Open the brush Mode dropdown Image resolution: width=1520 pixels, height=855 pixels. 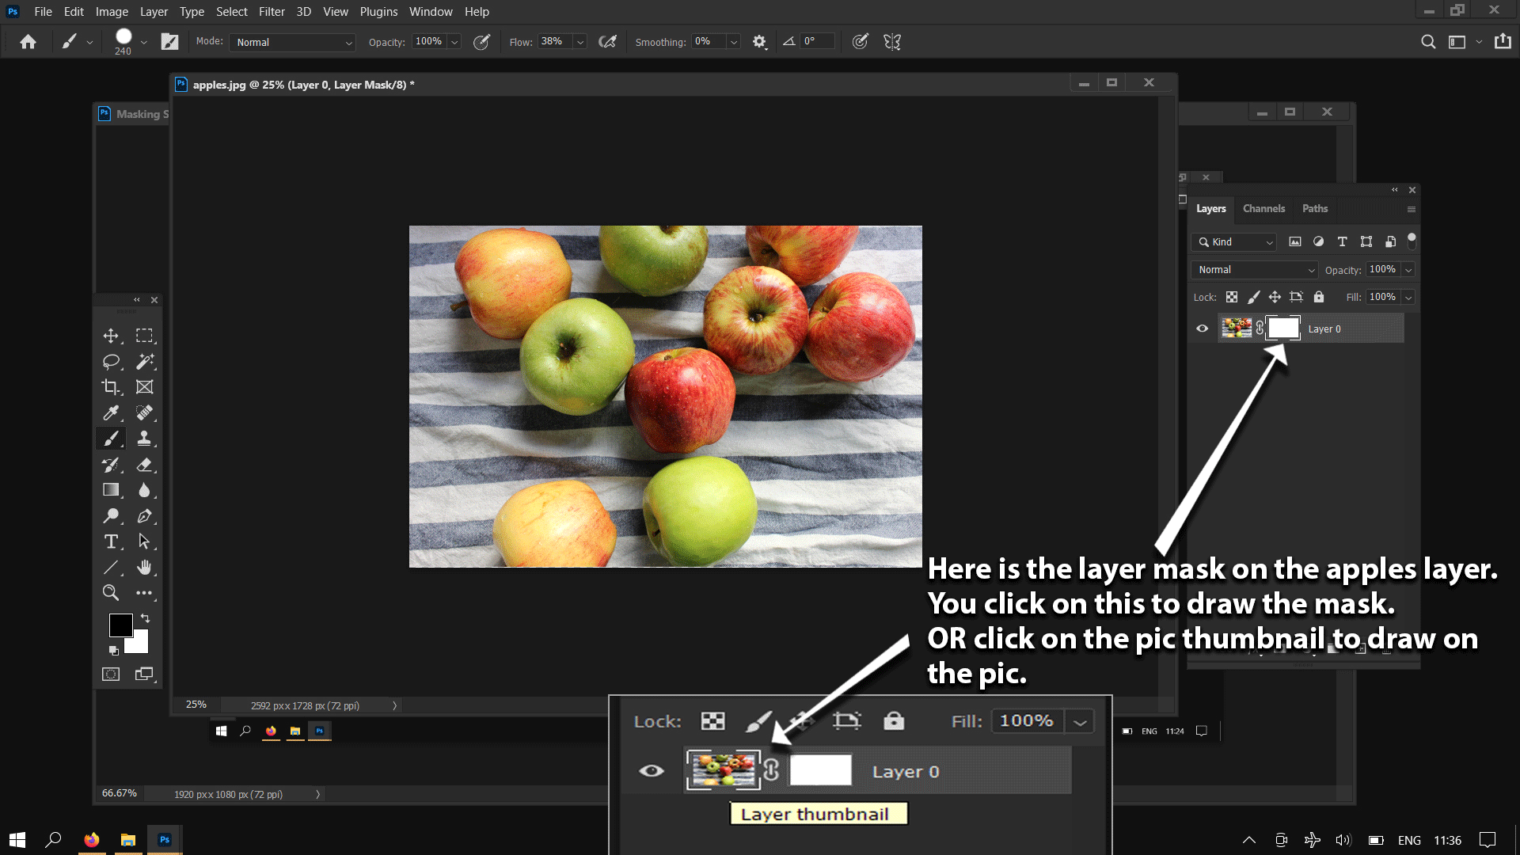pos(292,43)
